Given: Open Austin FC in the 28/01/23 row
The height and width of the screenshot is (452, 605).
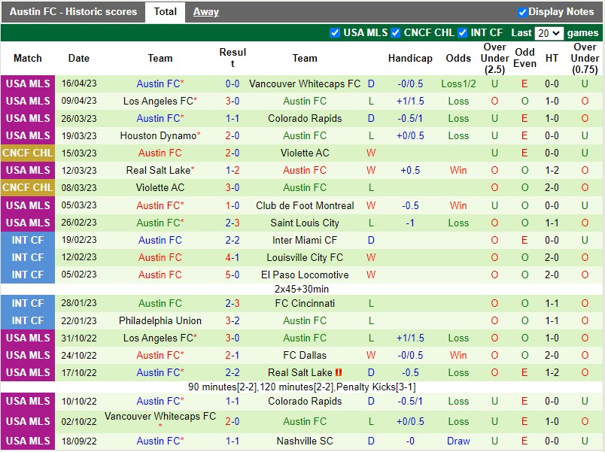Looking at the screenshot, I should click(x=160, y=304).
